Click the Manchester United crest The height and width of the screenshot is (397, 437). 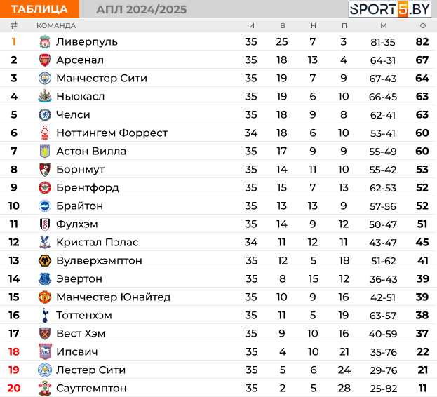coord(45,297)
